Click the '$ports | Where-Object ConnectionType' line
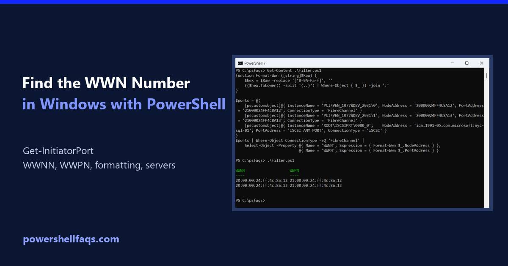The height and width of the screenshot is (266, 508). [300, 140]
